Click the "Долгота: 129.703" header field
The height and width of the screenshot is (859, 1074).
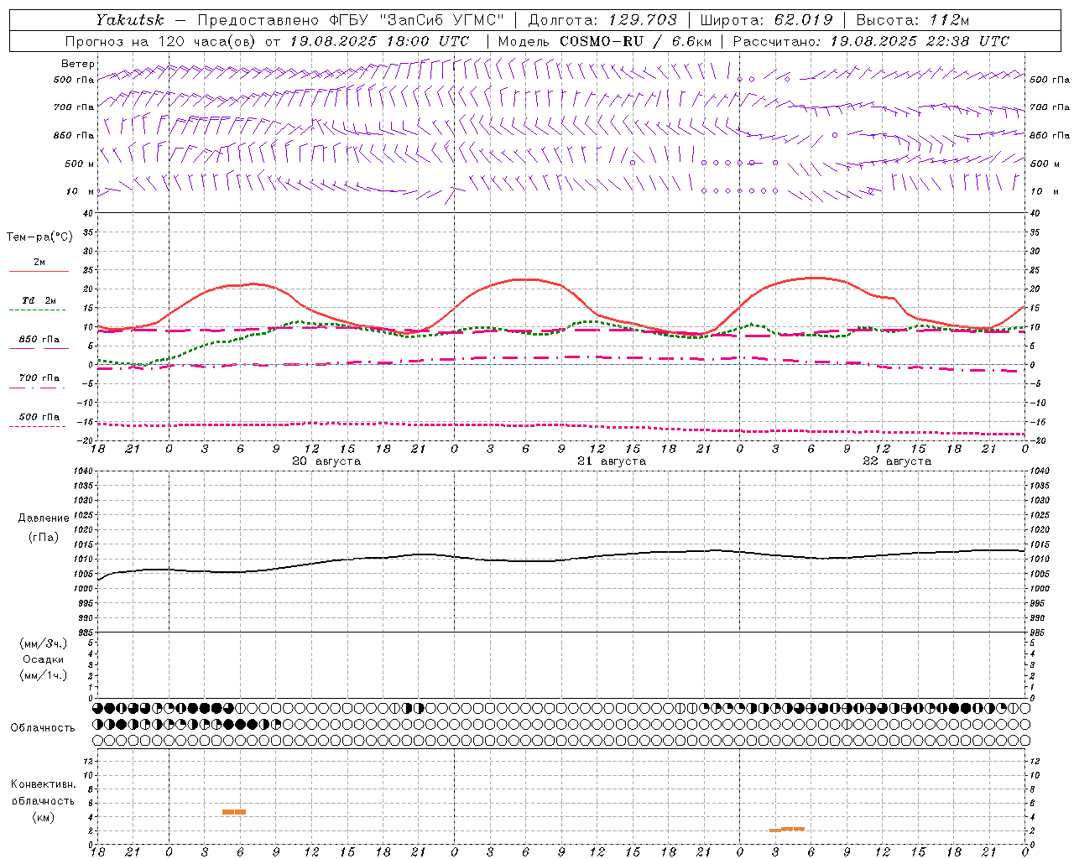click(x=602, y=20)
